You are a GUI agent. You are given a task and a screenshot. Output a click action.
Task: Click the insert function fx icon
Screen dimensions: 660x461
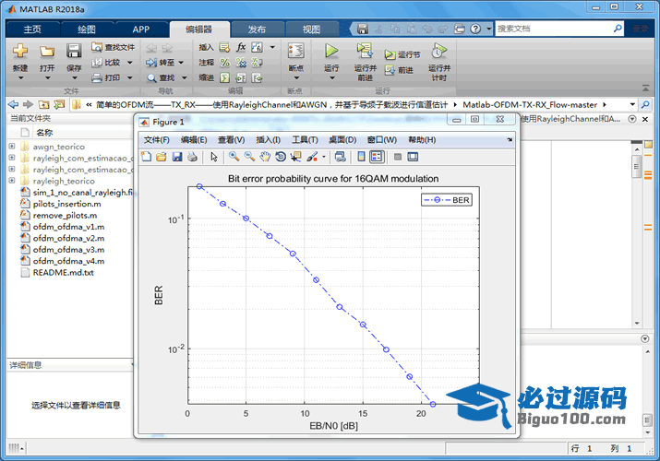[241, 47]
